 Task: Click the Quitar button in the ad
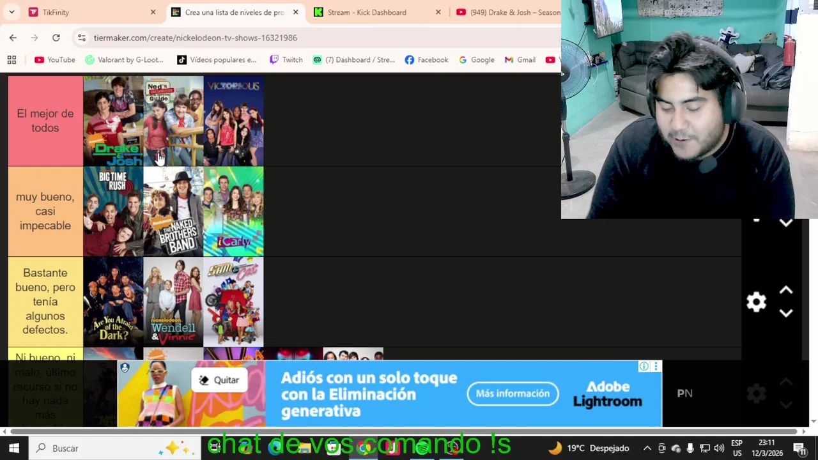coord(219,380)
